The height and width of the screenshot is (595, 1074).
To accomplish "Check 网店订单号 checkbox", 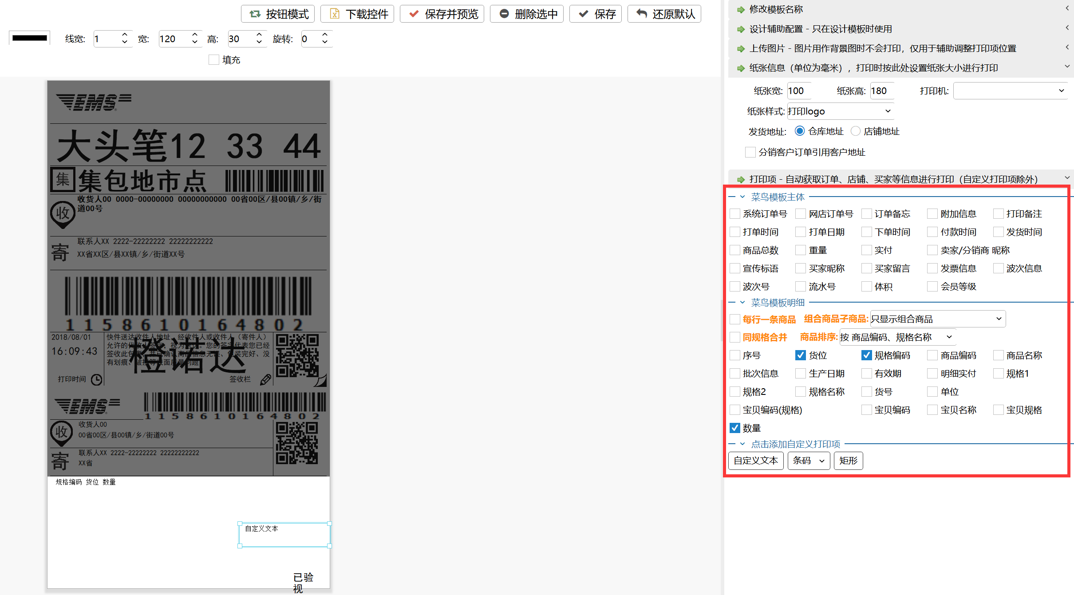I will (x=801, y=214).
